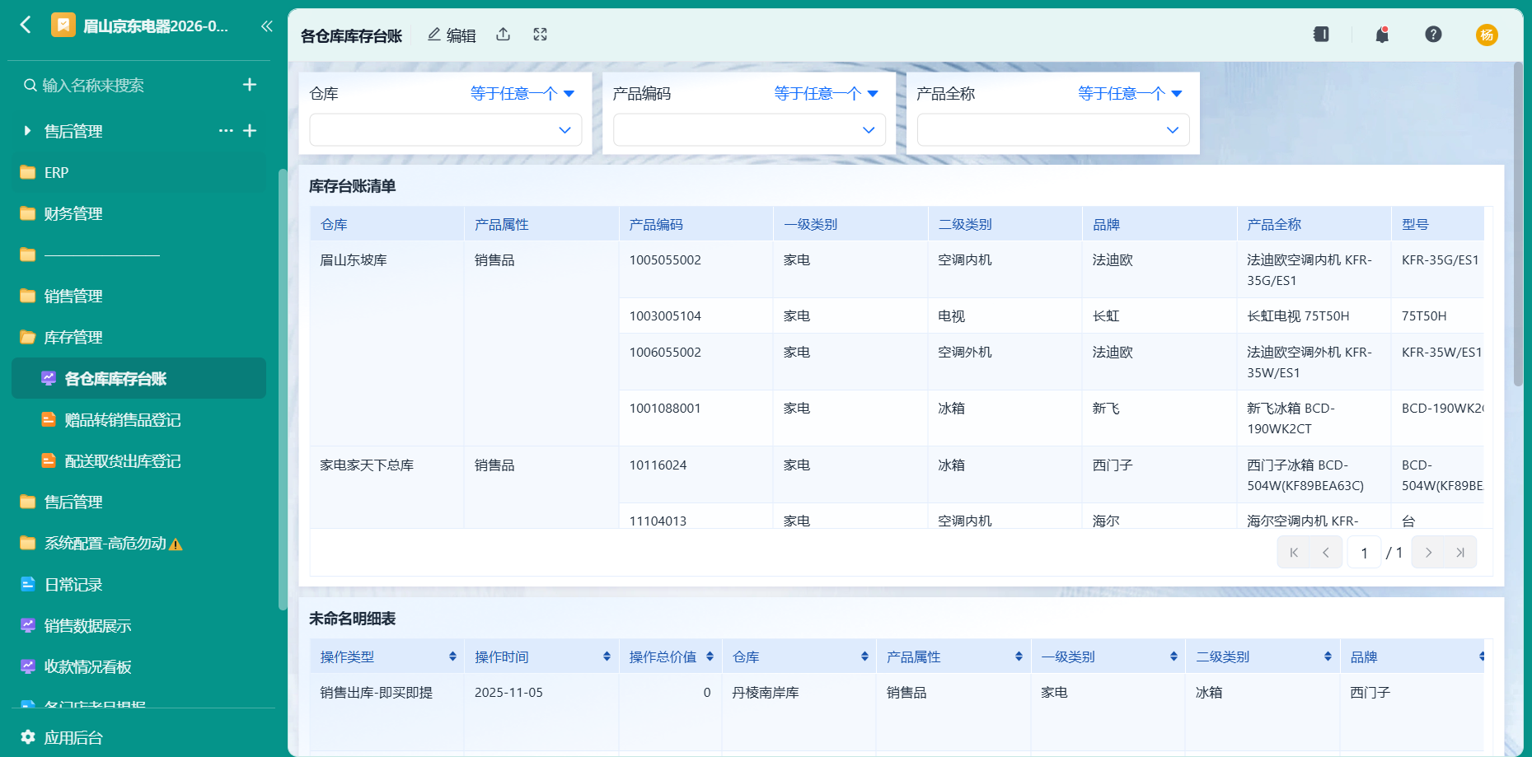The width and height of the screenshot is (1532, 757).
Task: Go back with the left arrow icon
Action: pyautogui.click(x=26, y=25)
